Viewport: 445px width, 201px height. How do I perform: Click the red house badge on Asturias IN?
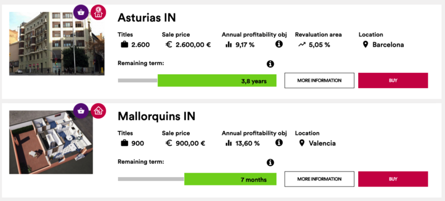click(98, 12)
